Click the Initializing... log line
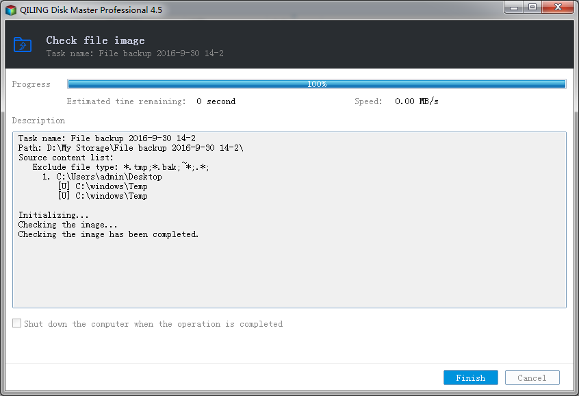Screen dimensions: 579x396 click(x=53, y=215)
